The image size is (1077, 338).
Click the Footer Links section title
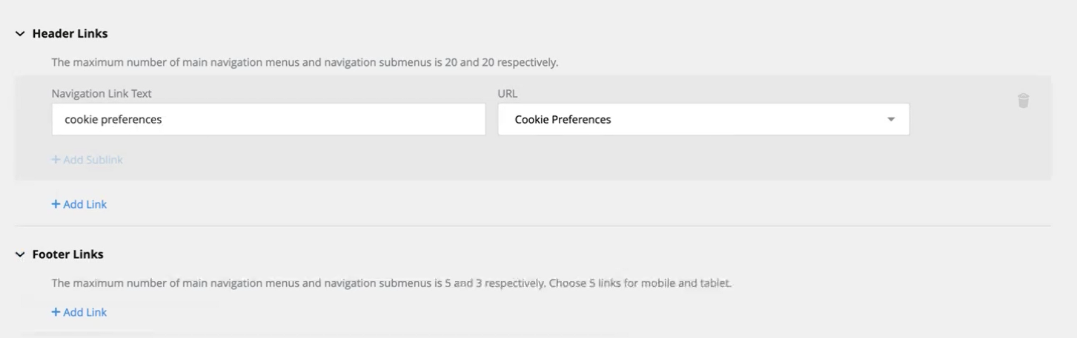click(67, 254)
